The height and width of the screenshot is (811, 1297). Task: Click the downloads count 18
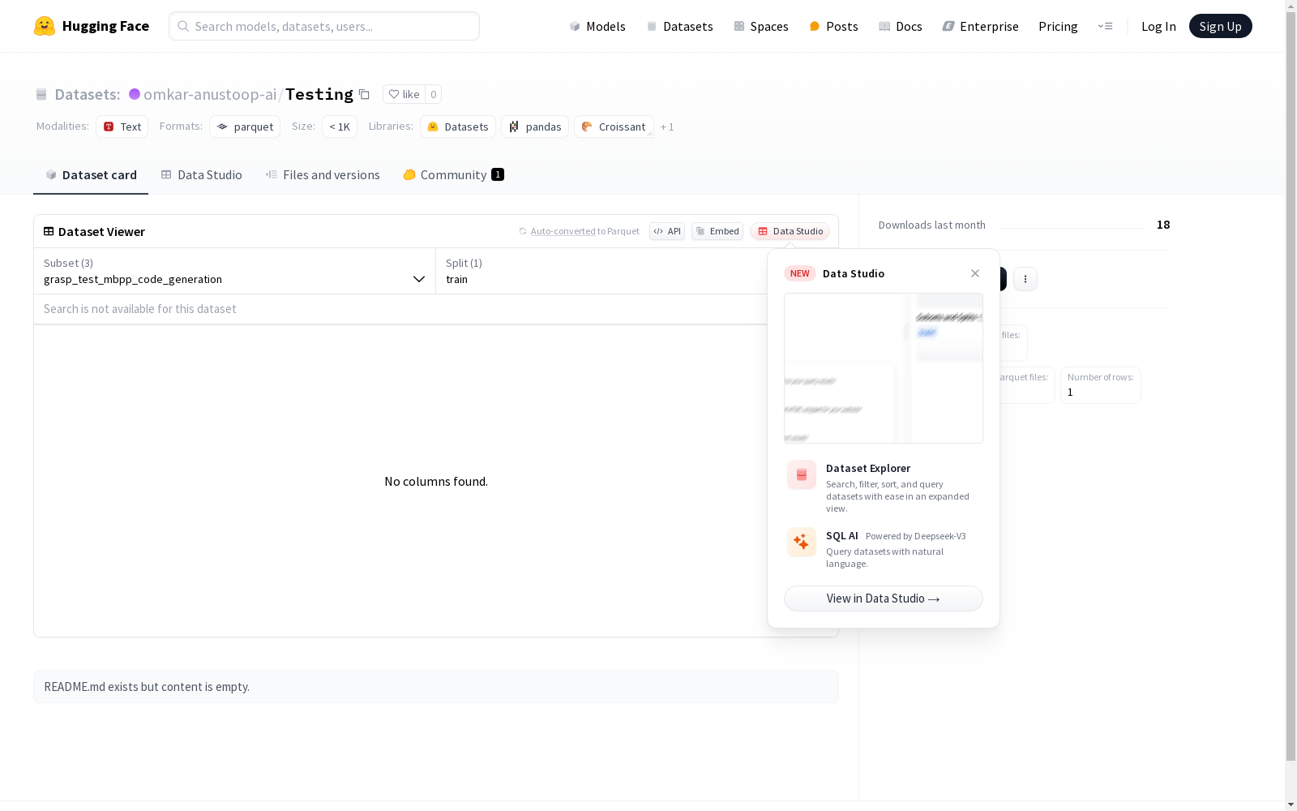click(x=1163, y=225)
